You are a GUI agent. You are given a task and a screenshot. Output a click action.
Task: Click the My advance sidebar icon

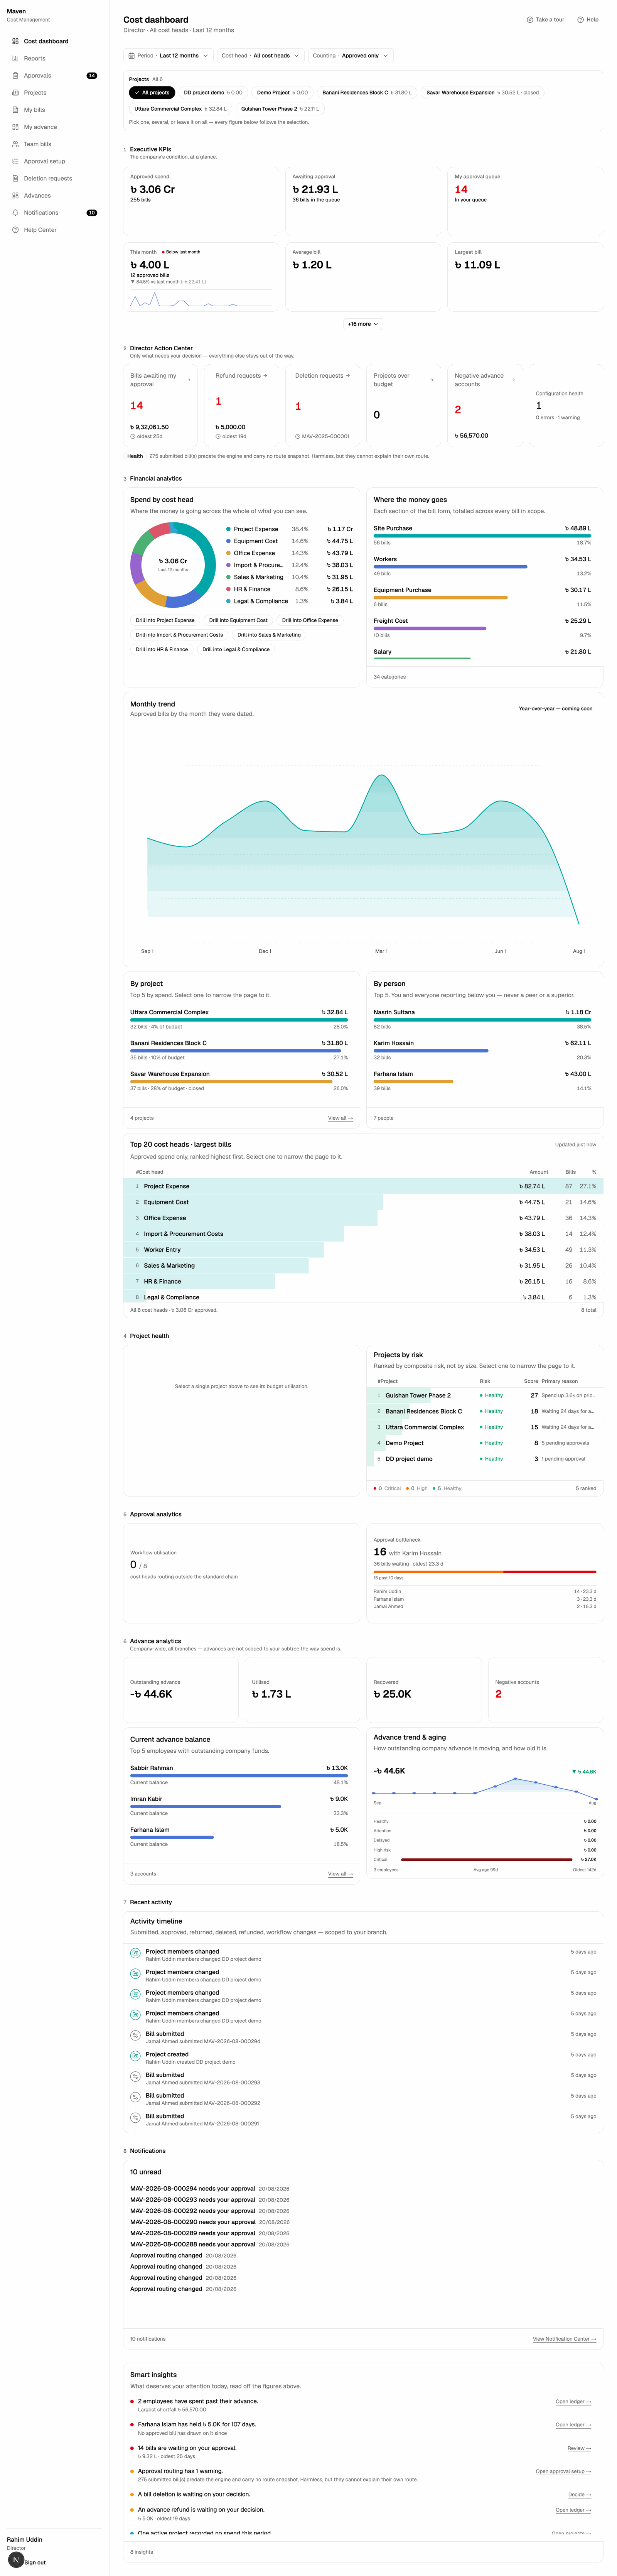(15, 127)
